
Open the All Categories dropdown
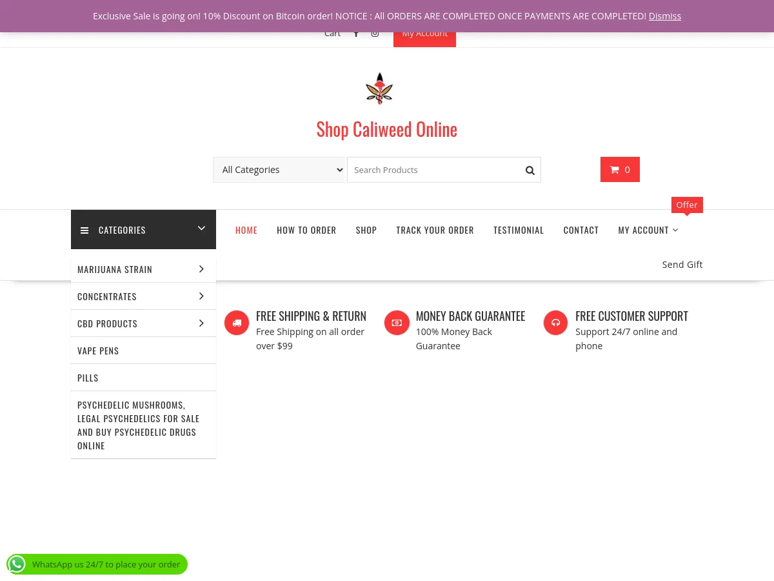pos(279,169)
